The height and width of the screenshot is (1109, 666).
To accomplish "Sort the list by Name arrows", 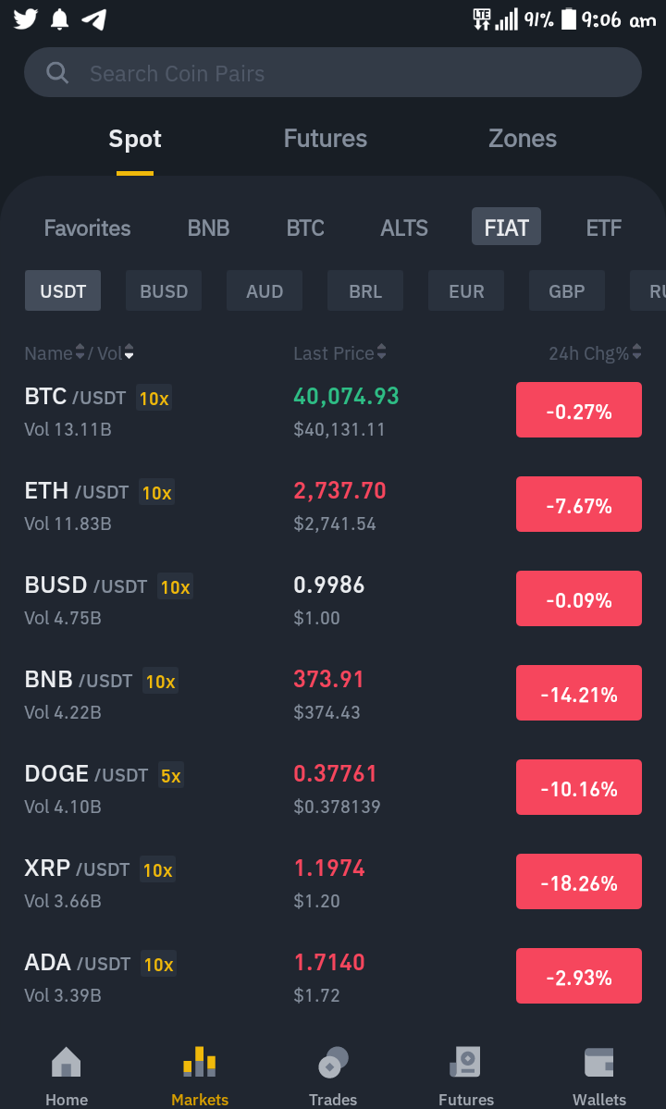I will coord(80,351).
